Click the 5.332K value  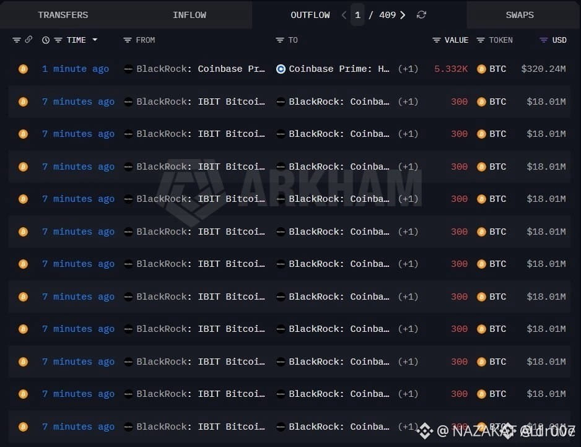point(451,69)
